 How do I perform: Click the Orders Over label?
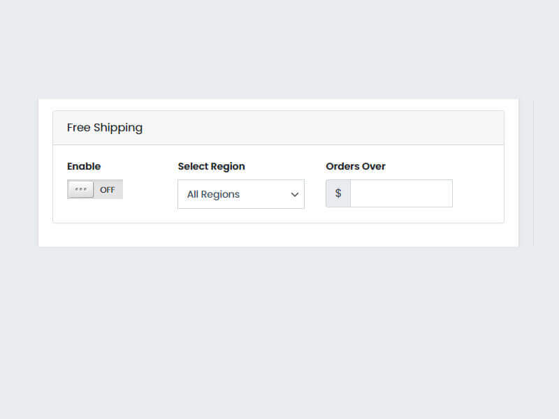click(x=356, y=166)
